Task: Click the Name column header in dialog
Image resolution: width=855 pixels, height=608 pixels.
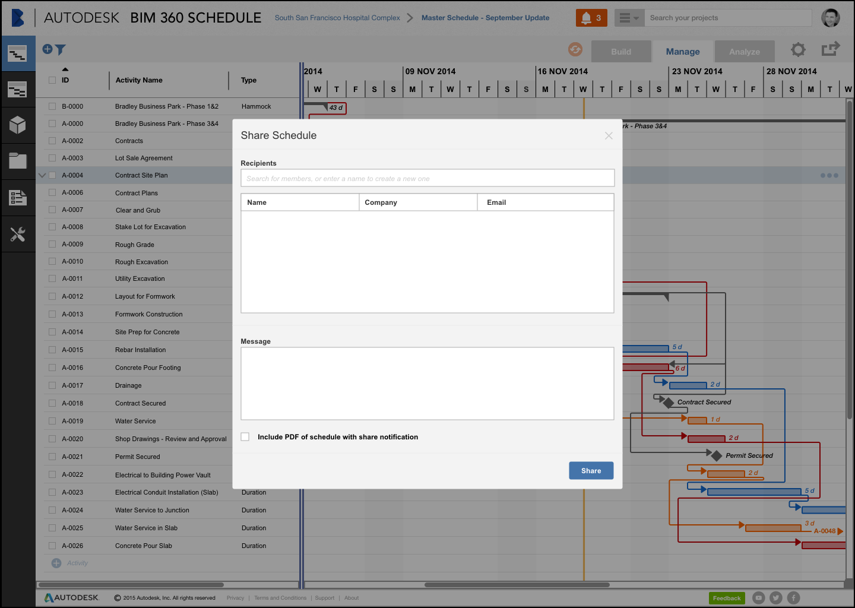Action: click(x=300, y=202)
